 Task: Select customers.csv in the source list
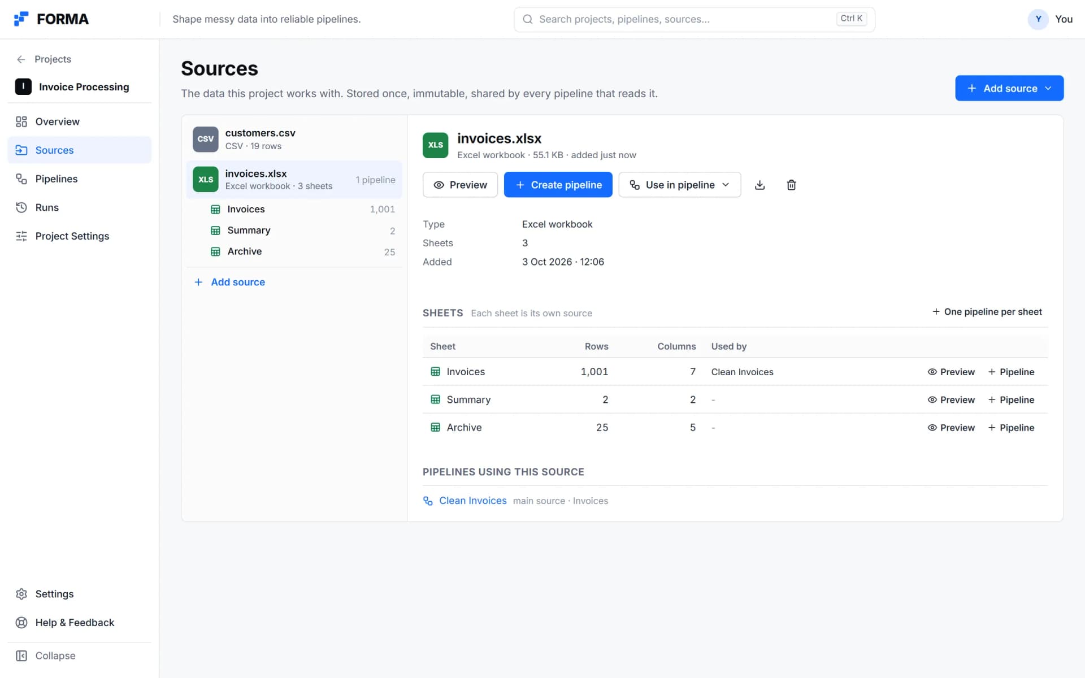(x=294, y=139)
